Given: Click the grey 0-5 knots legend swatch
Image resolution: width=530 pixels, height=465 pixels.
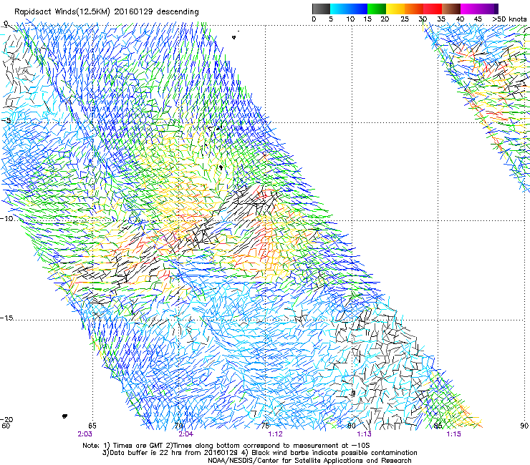Looking at the screenshot, I should tap(321, 9).
